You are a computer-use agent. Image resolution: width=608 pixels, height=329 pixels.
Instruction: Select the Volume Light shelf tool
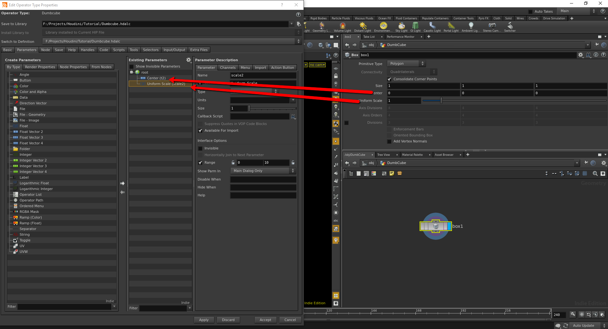tap(342, 27)
